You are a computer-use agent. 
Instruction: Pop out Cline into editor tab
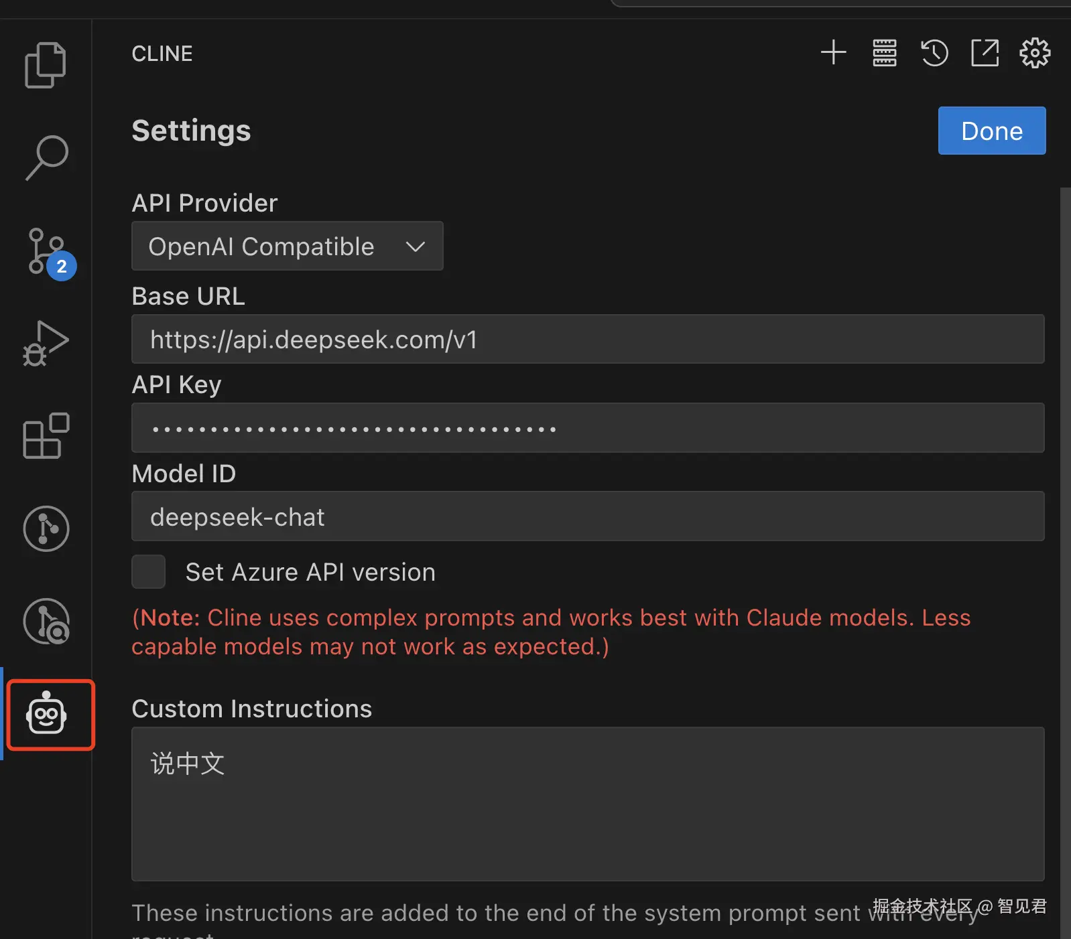click(x=985, y=53)
